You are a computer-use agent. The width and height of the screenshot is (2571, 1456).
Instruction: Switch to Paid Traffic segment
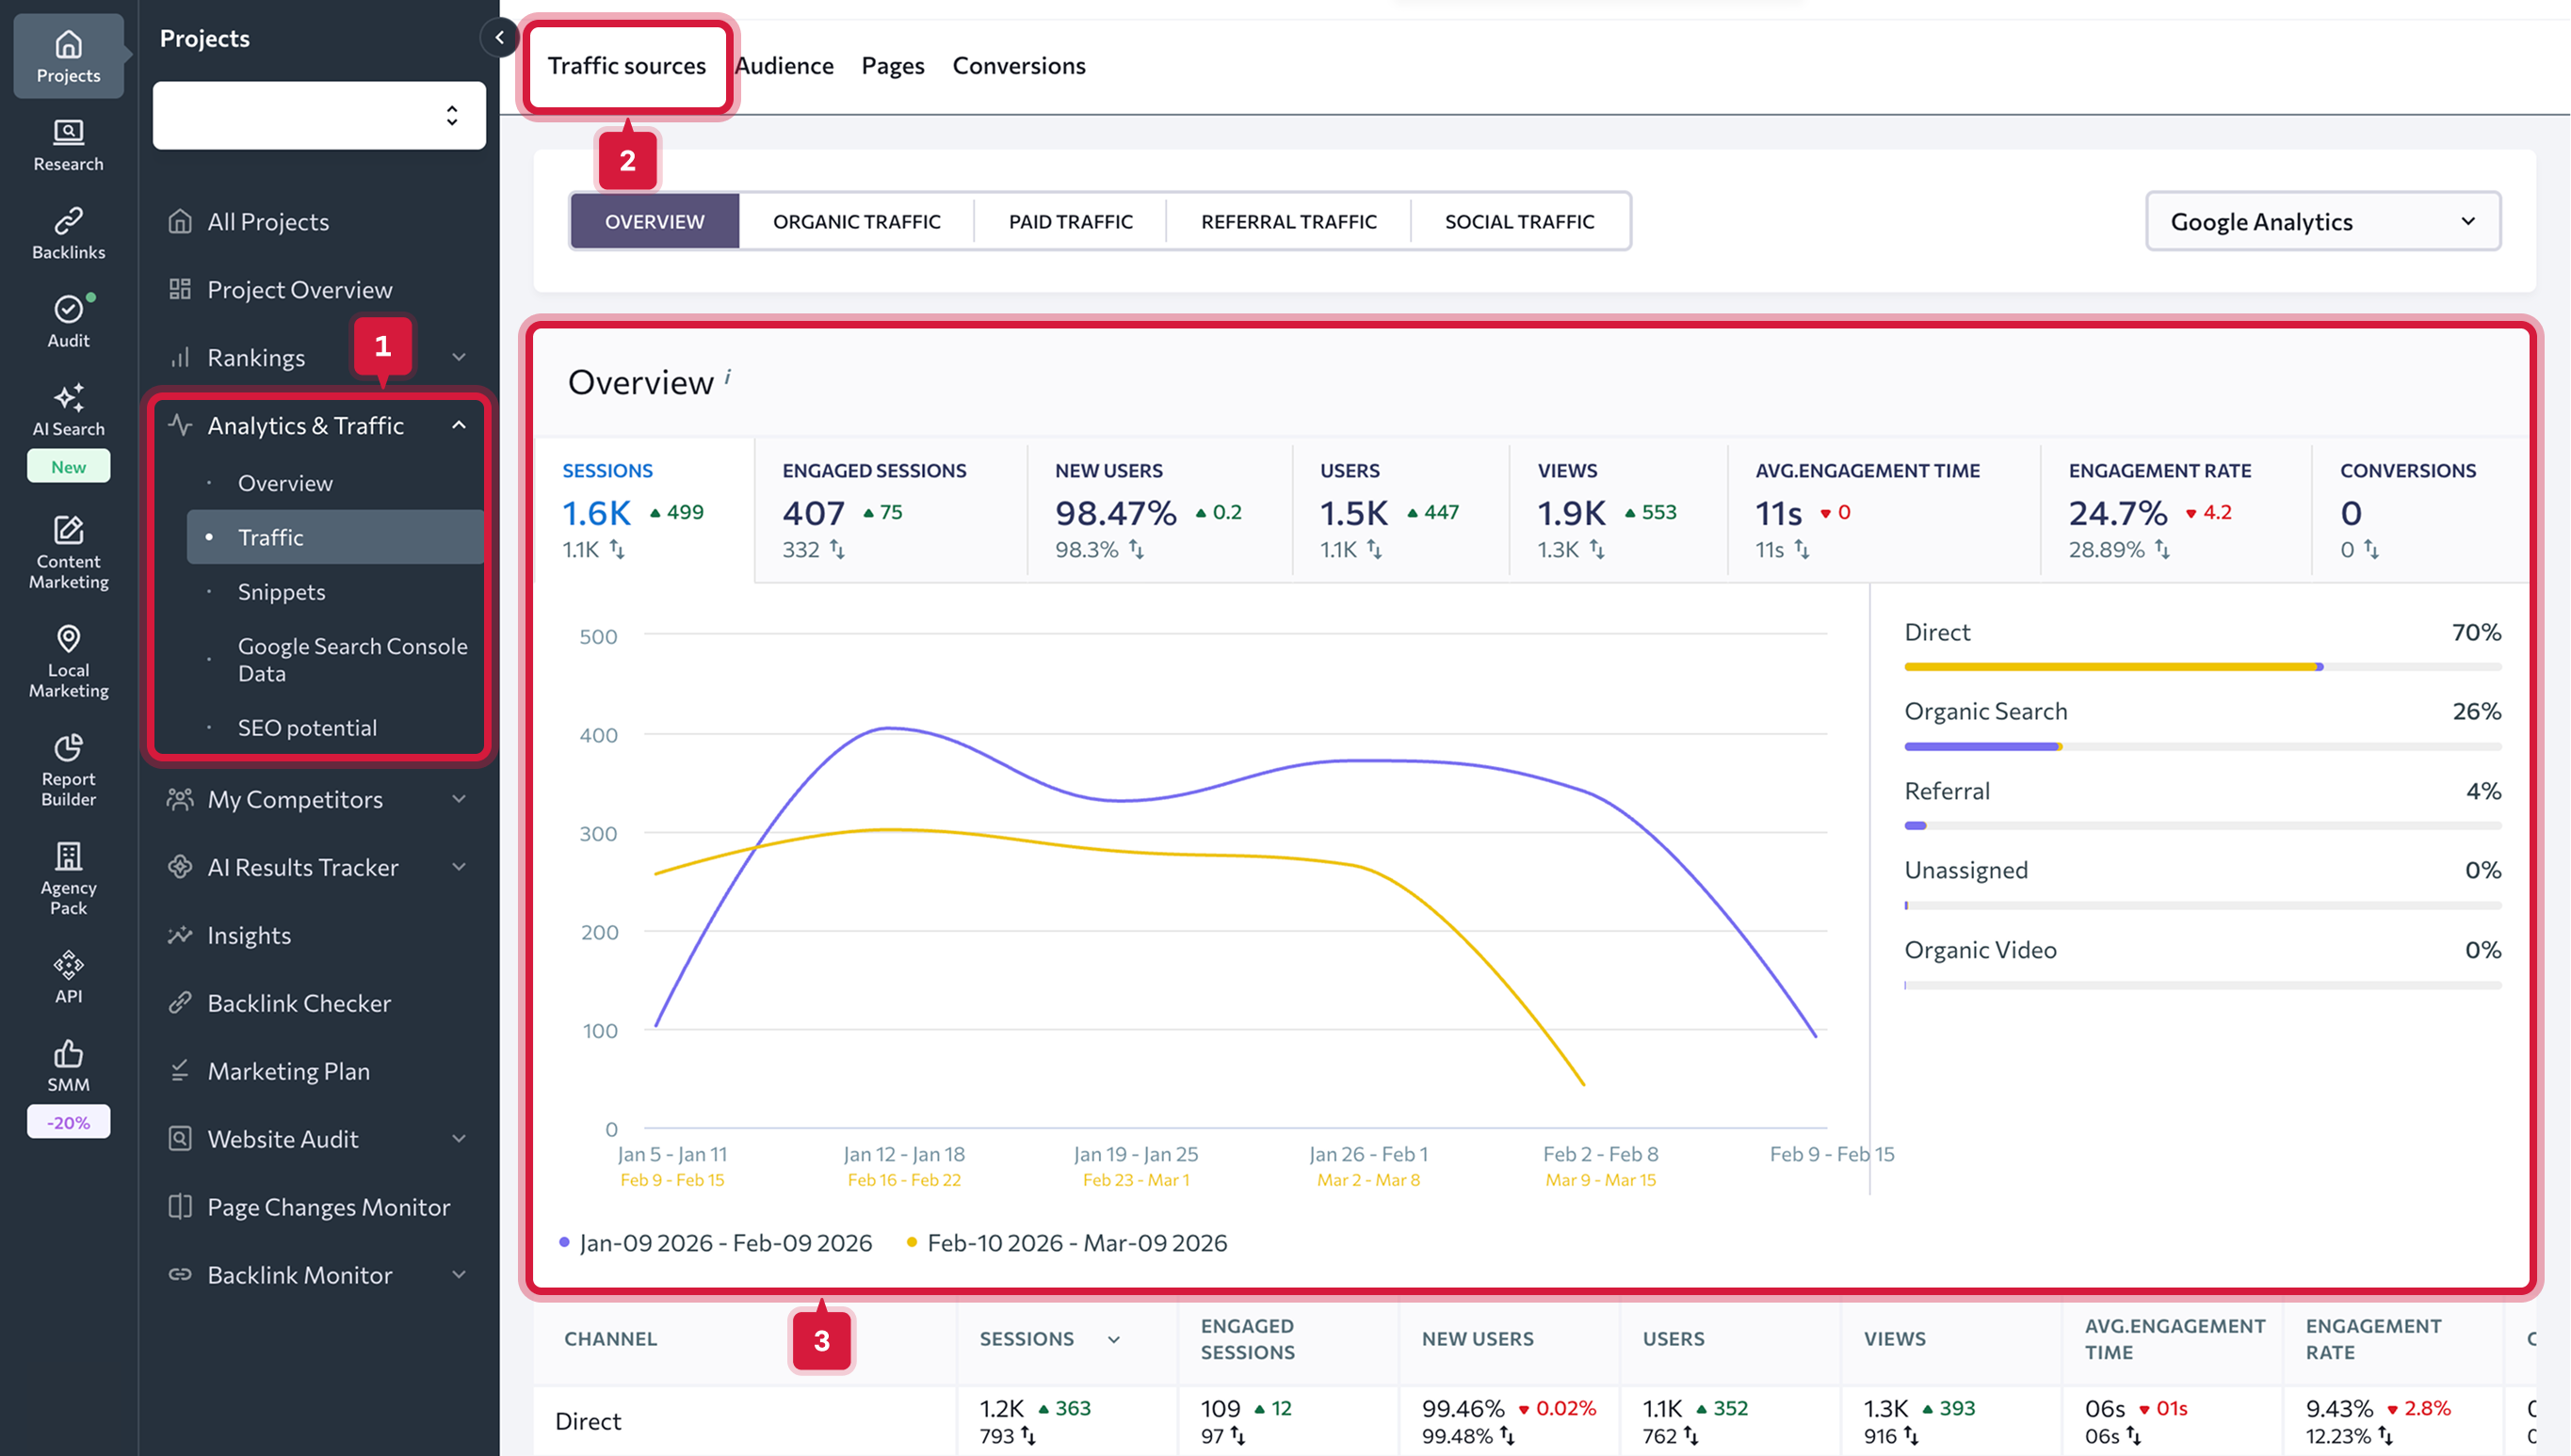[x=1070, y=221]
